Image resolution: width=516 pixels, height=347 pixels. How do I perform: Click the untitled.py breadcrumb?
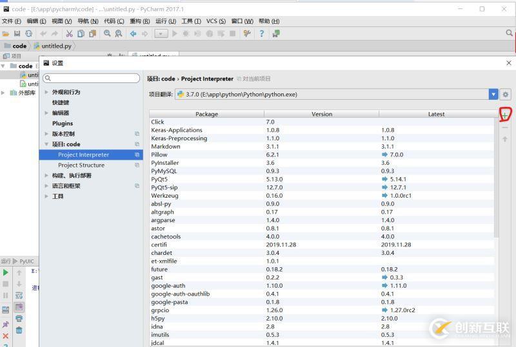pyautogui.click(x=53, y=46)
